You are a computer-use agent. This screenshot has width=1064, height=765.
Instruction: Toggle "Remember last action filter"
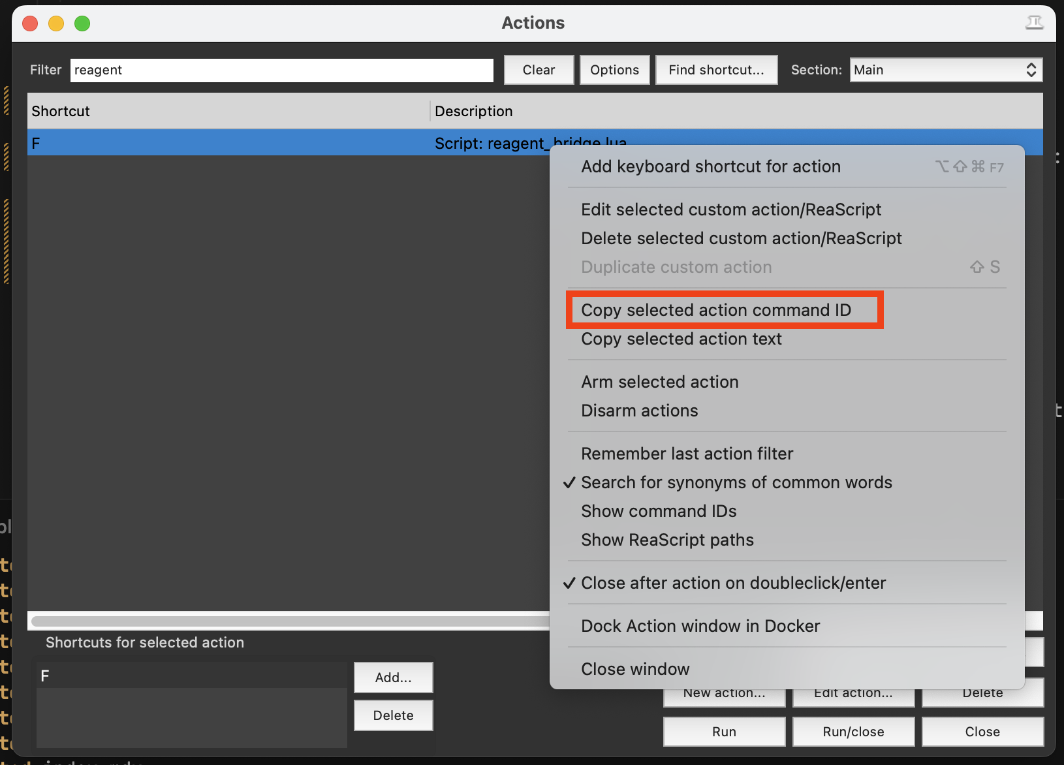687,453
